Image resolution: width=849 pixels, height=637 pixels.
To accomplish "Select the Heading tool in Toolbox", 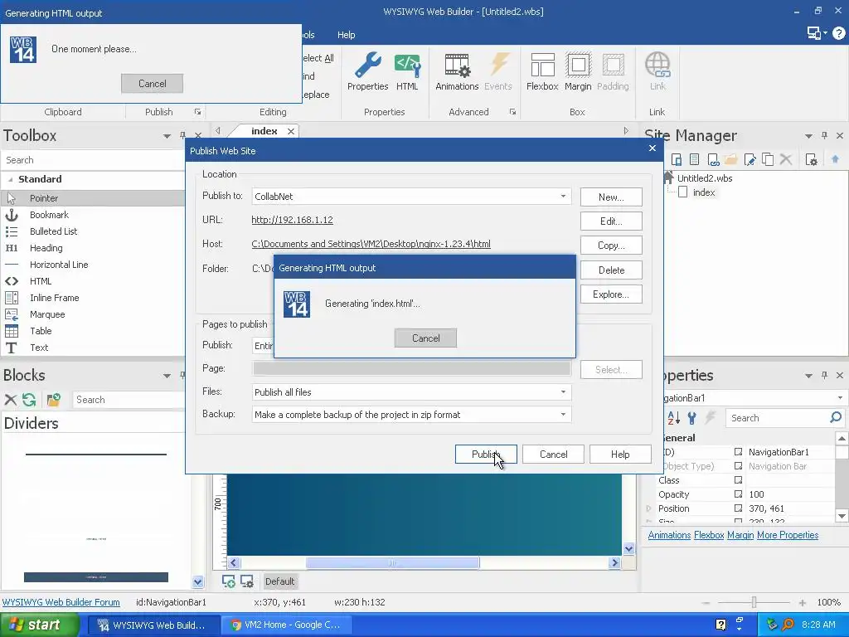I will 93,248.
